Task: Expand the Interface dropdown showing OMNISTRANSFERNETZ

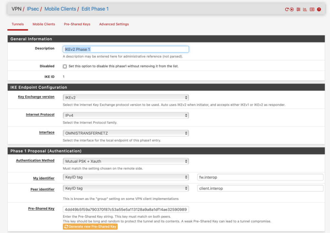Action: pos(126,133)
